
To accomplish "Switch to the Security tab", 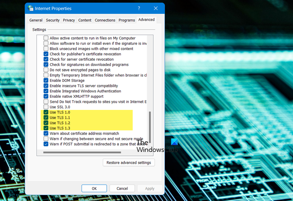I will pyautogui.click(x=53, y=20).
